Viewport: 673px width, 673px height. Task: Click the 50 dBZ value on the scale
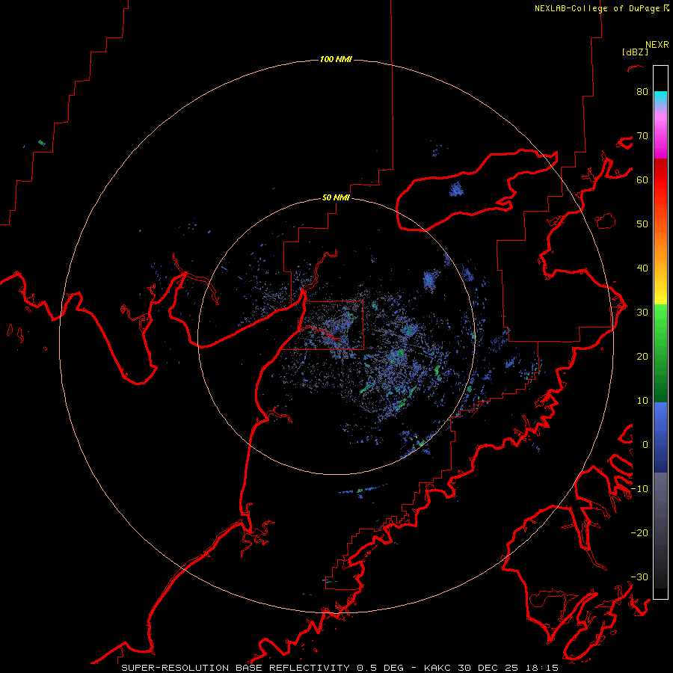pyautogui.click(x=642, y=224)
